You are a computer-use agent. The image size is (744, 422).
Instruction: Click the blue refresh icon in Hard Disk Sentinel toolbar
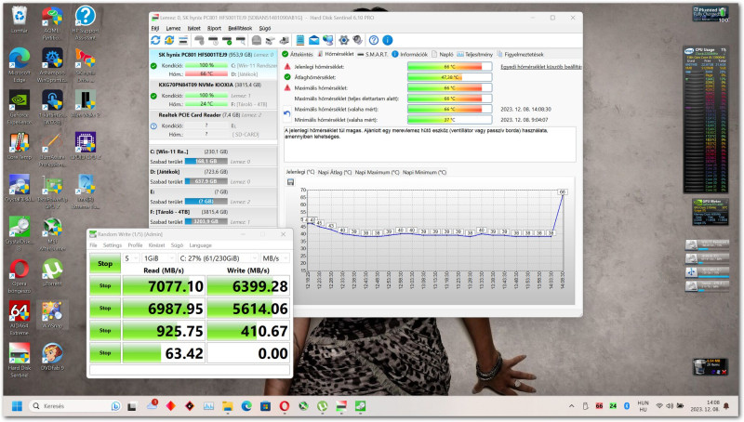(x=155, y=40)
